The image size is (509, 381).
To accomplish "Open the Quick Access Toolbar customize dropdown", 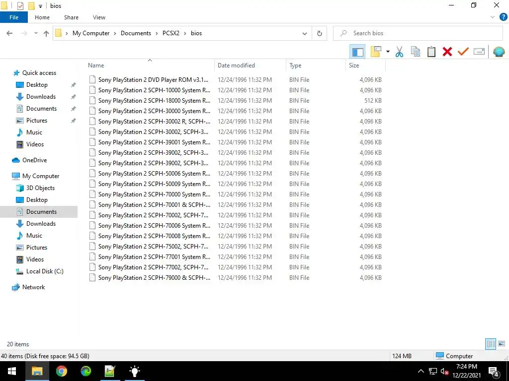I will click(x=40, y=6).
